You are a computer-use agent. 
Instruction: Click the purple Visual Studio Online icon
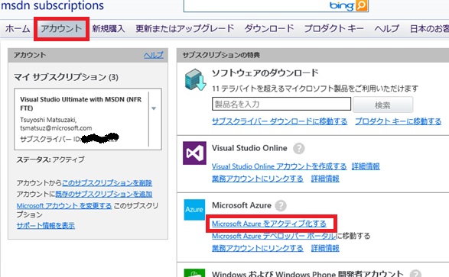point(195,153)
